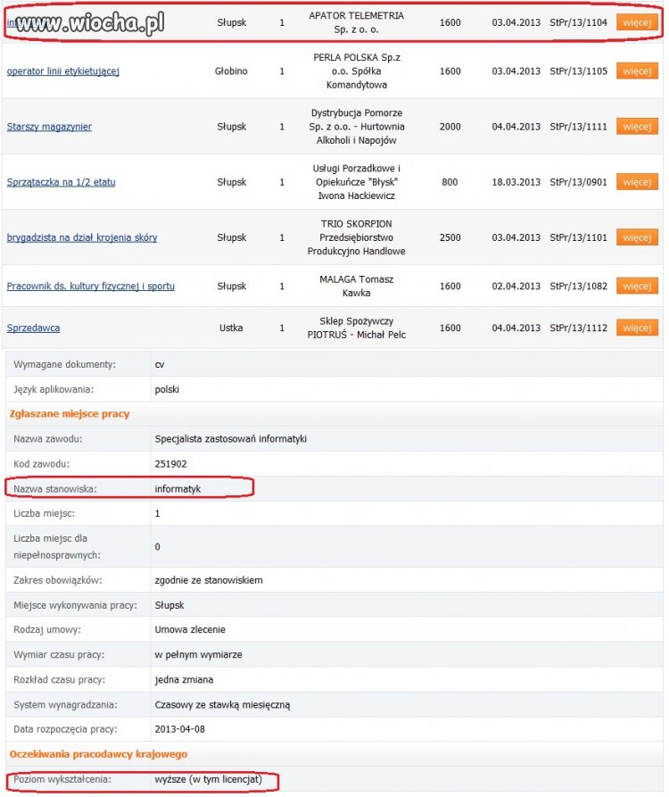The image size is (669, 797).
Task: Open 'Pracownik ds. kultury fizycznej i sportu' link
Action: (x=90, y=286)
